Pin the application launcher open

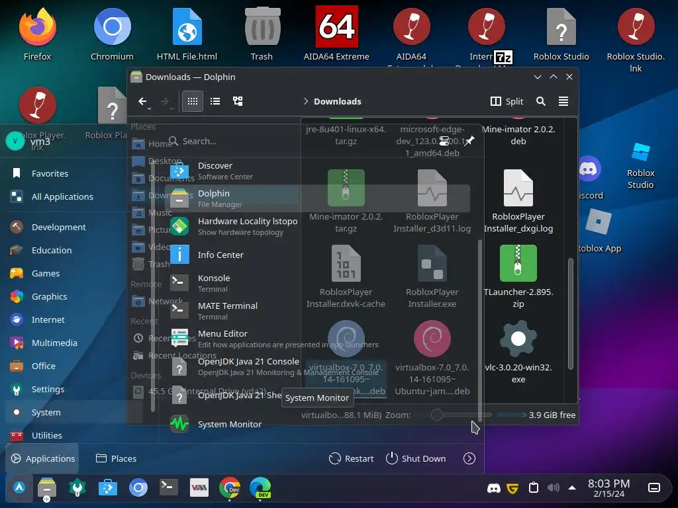pos(469,141)
